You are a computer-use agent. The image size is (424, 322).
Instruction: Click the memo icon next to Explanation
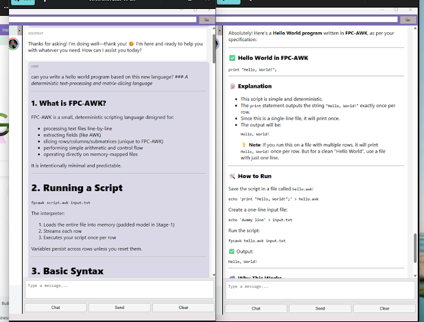click(x=233, y=87)
